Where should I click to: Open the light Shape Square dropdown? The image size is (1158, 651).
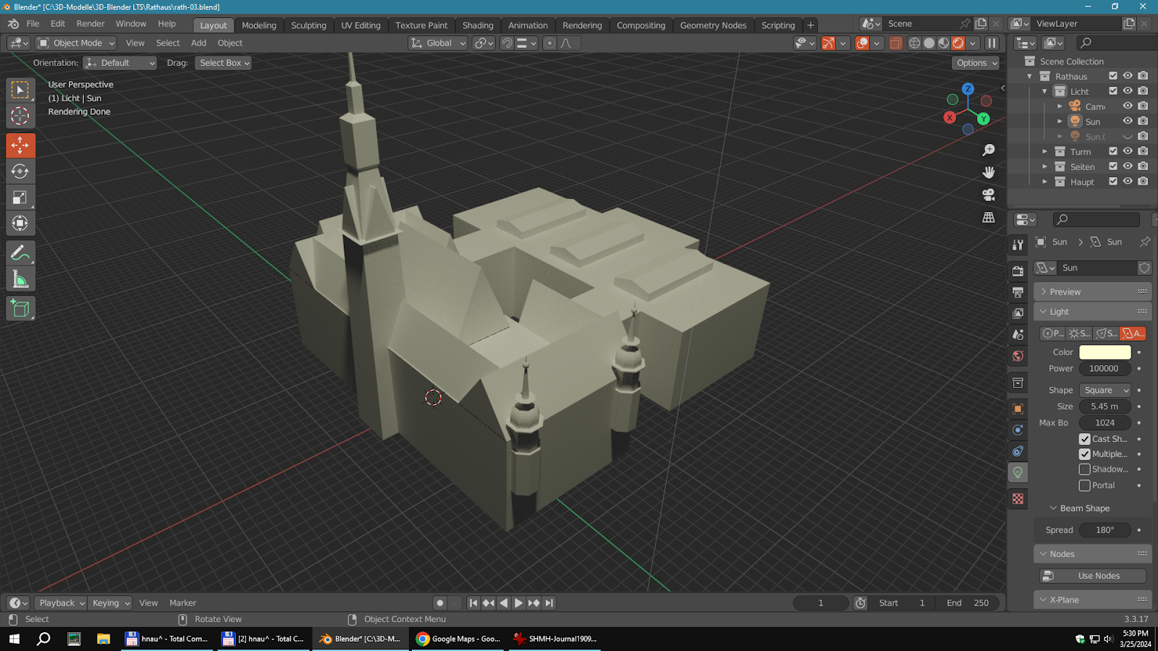1104,390
